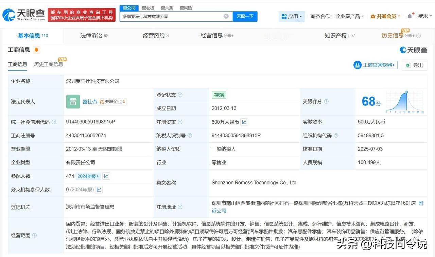Select the 历史工商信息 sub-tab
Screen dimensions: 435x257
48,64
